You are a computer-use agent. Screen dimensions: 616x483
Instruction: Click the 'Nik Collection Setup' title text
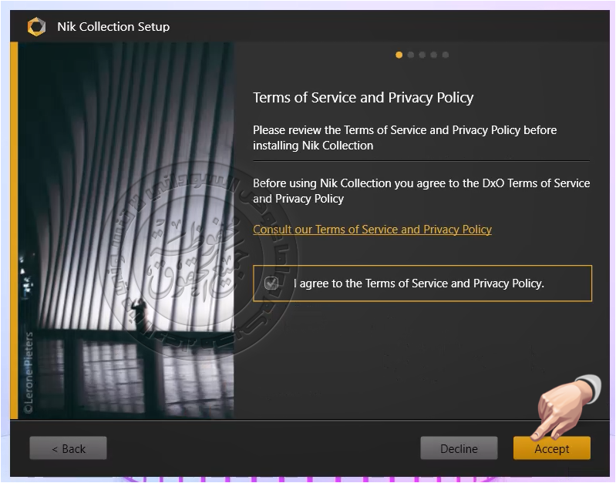point(113,27)
